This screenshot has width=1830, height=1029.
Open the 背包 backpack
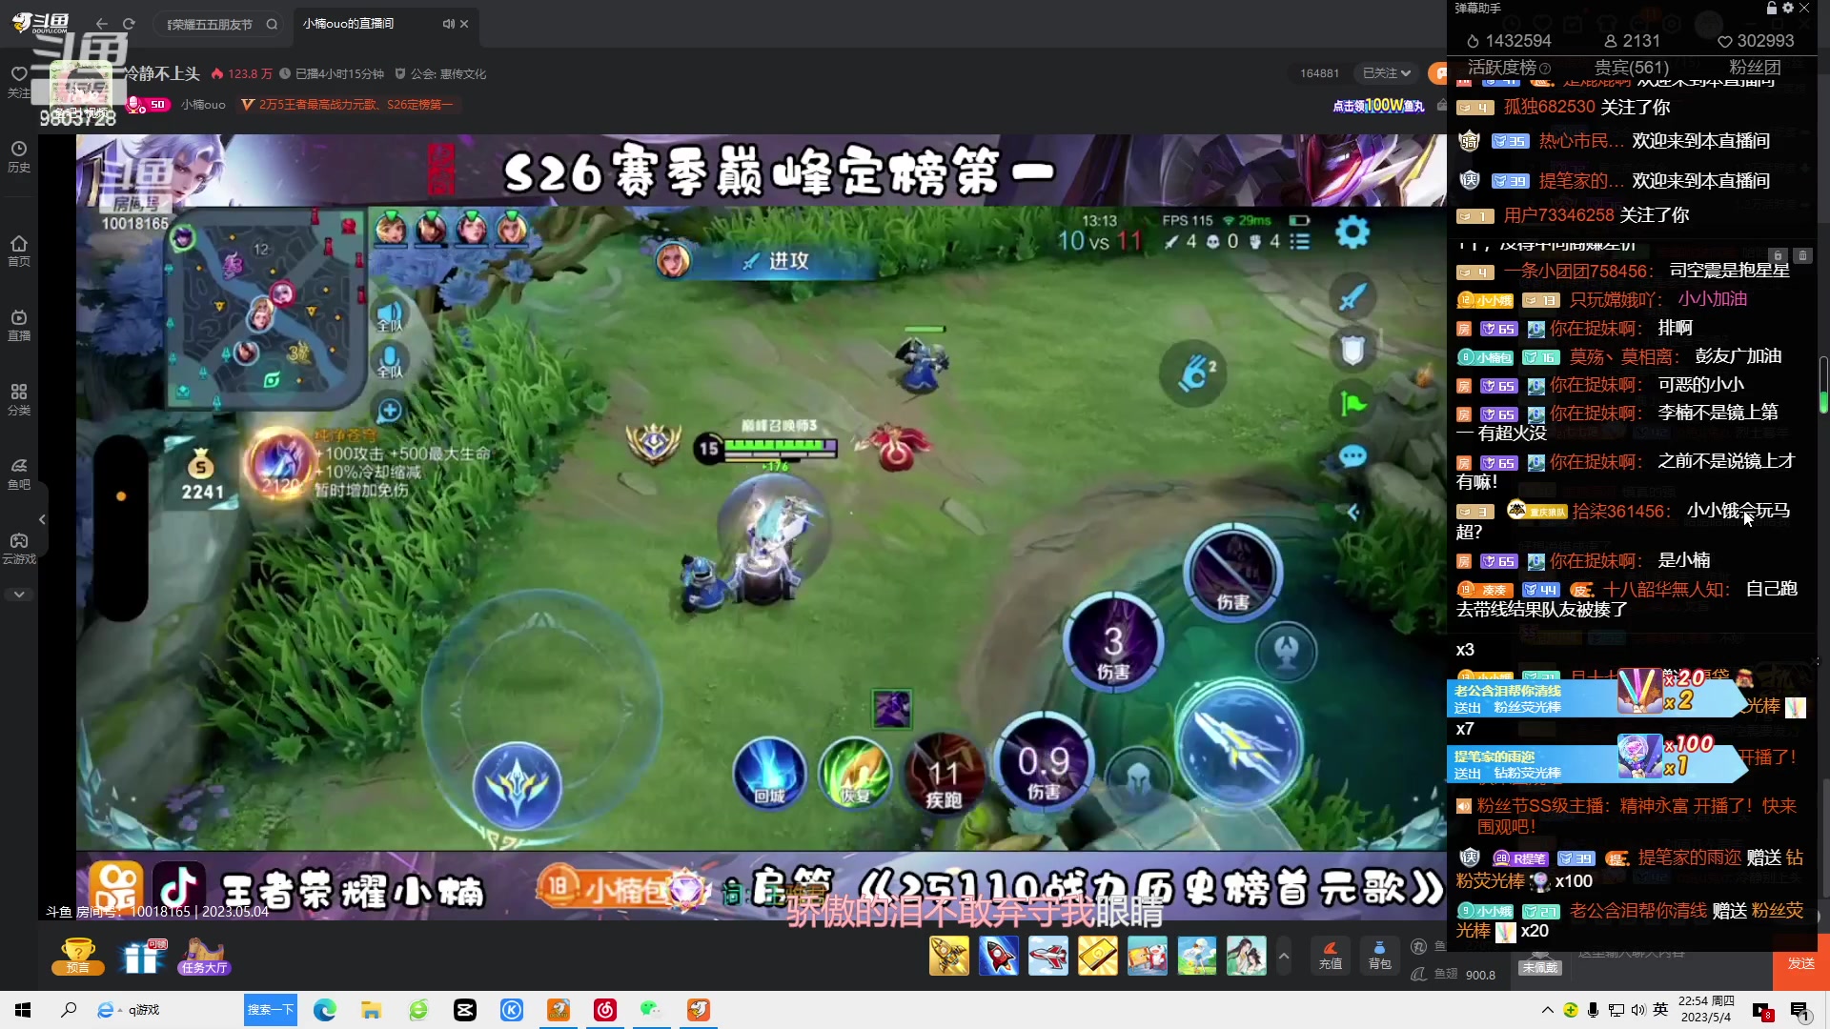click(1379, 956)
